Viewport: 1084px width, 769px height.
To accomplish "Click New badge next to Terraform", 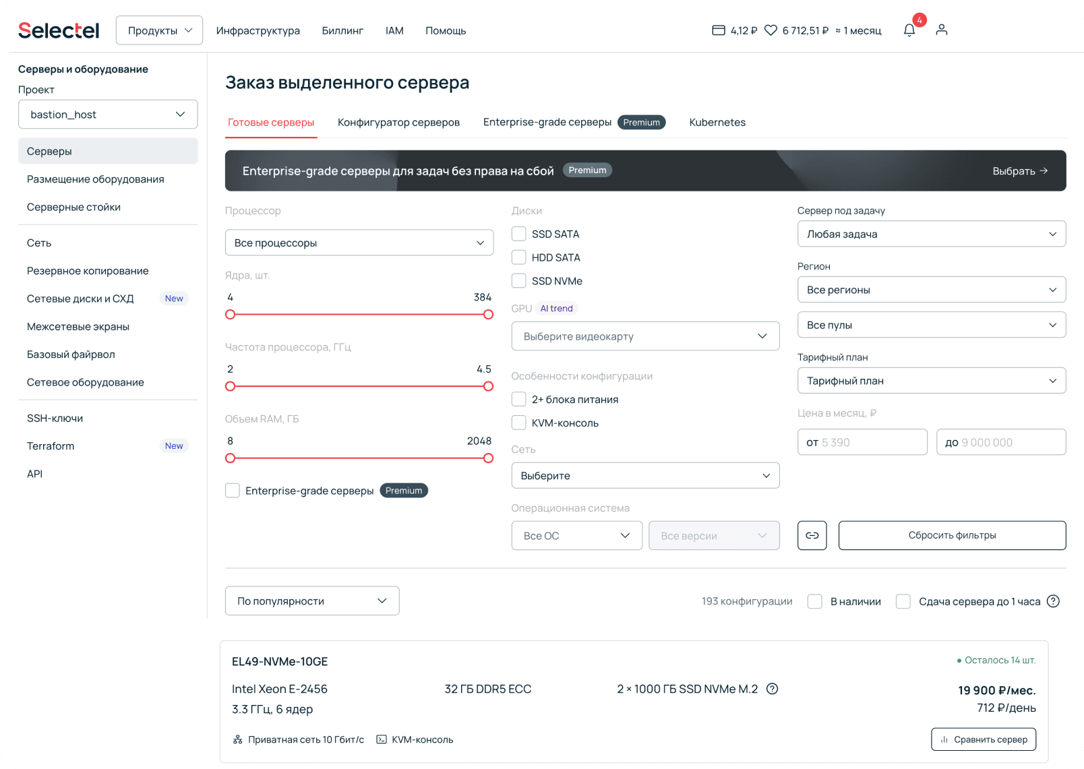I will [174, 446].
